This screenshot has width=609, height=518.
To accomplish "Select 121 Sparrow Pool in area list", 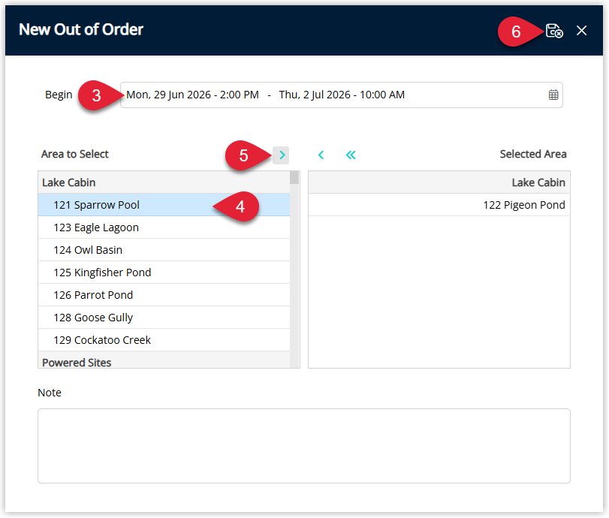I will pyautogui.click(x=164, y=205).
